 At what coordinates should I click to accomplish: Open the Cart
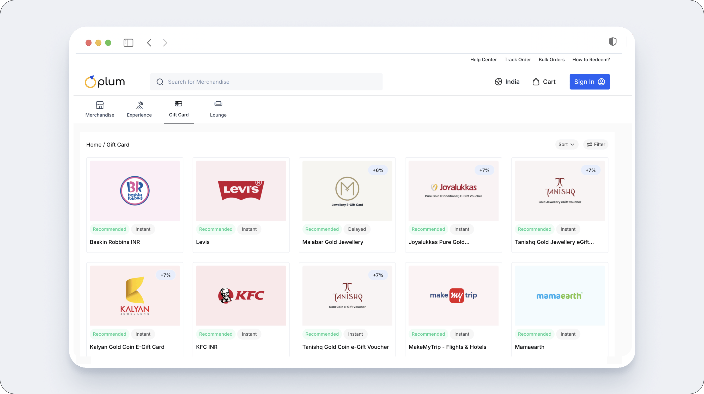pos(544,82)
